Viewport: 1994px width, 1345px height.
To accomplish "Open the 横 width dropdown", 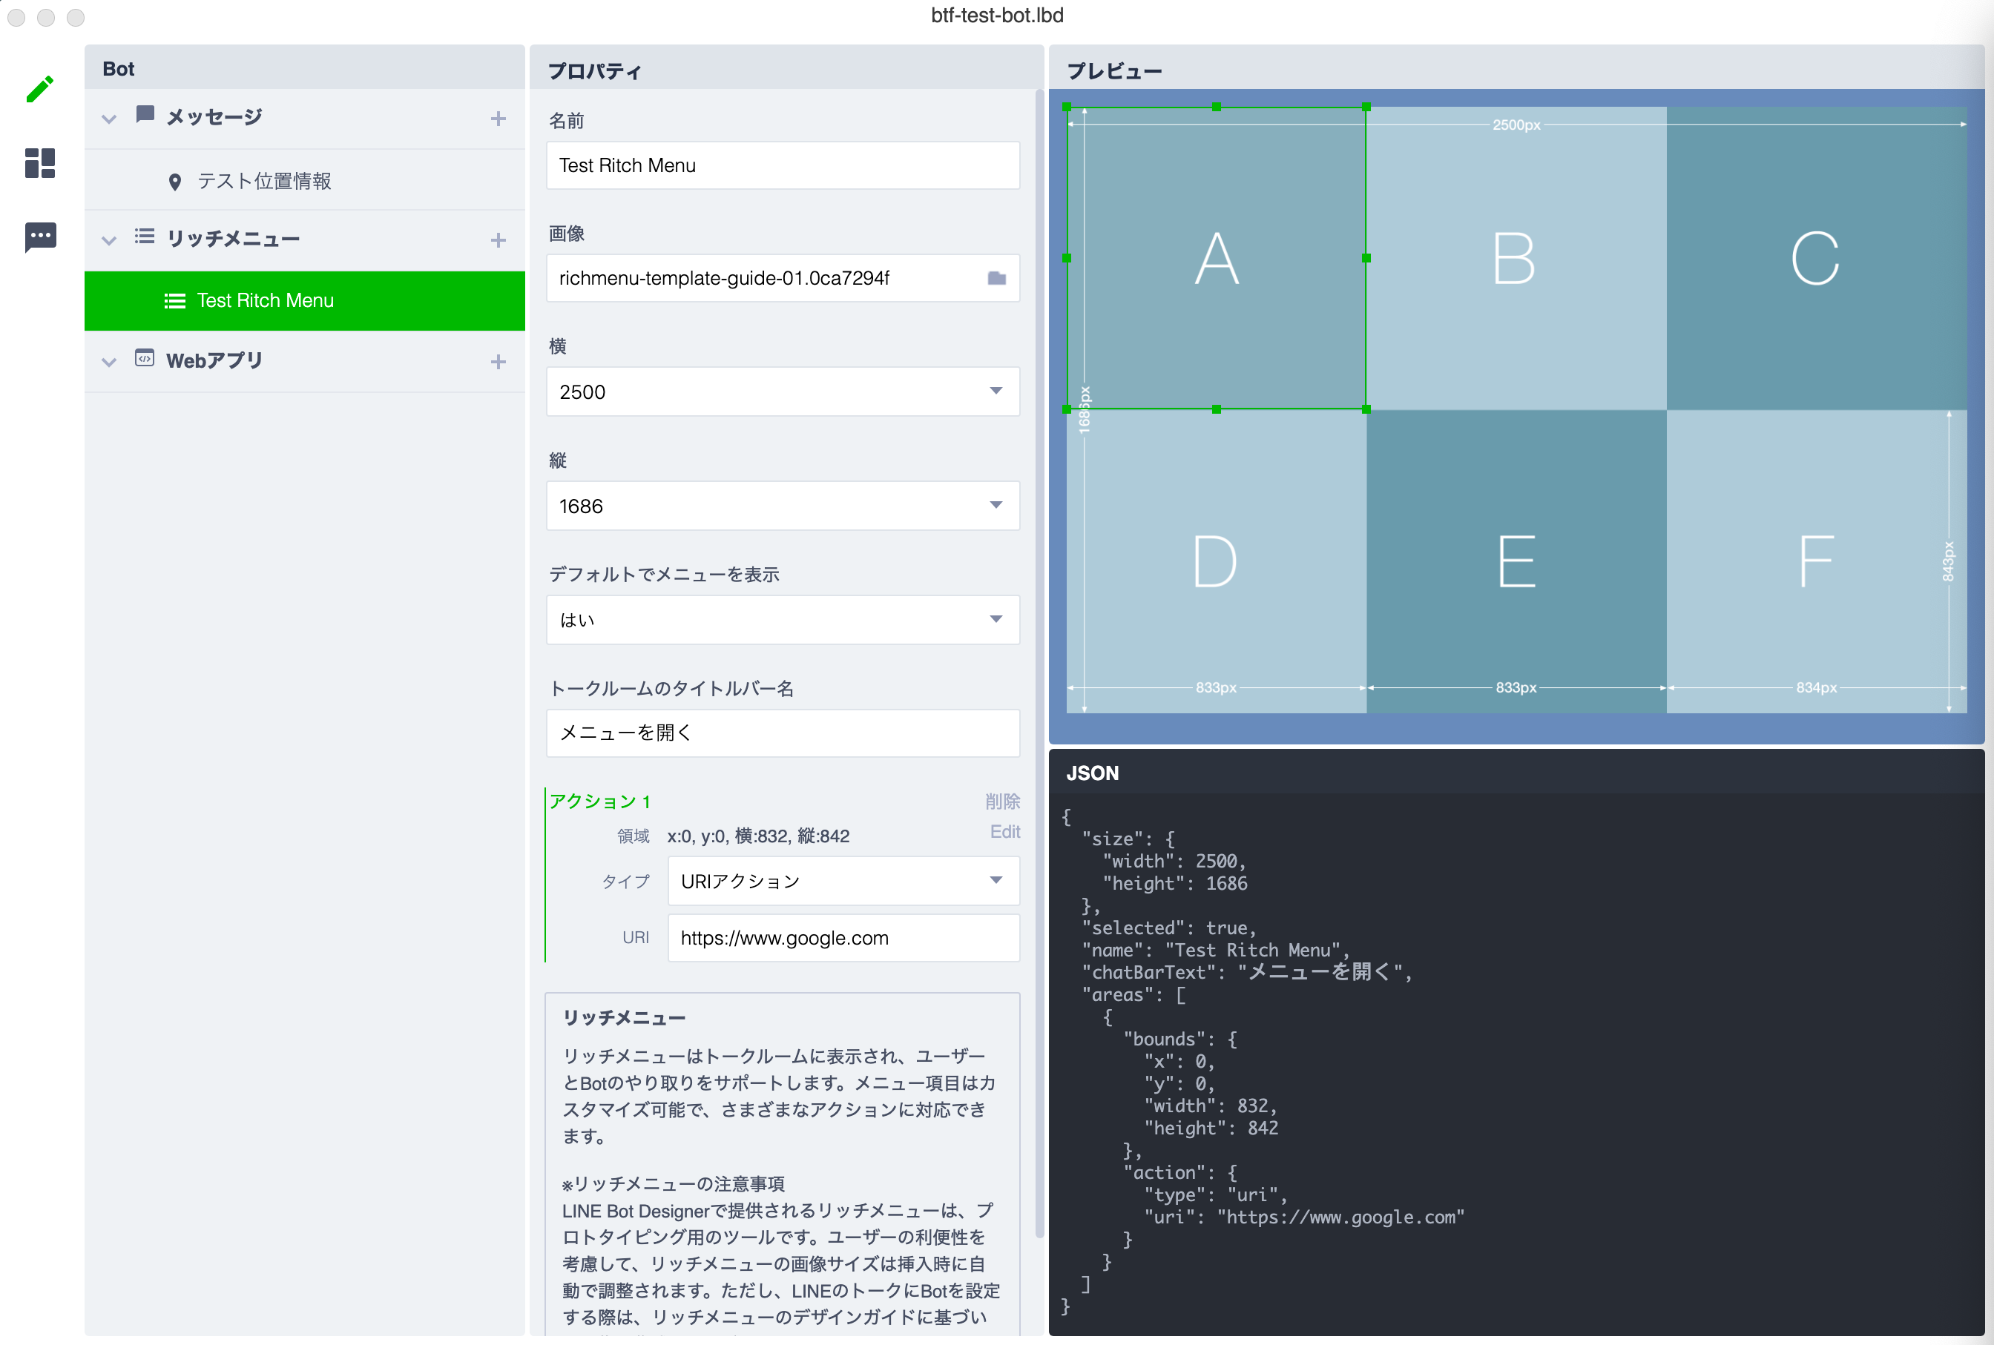I will [x=996, y=391].
